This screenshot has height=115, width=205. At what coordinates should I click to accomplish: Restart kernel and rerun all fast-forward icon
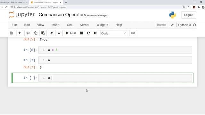pyautogui.click(x=95, y=33)
